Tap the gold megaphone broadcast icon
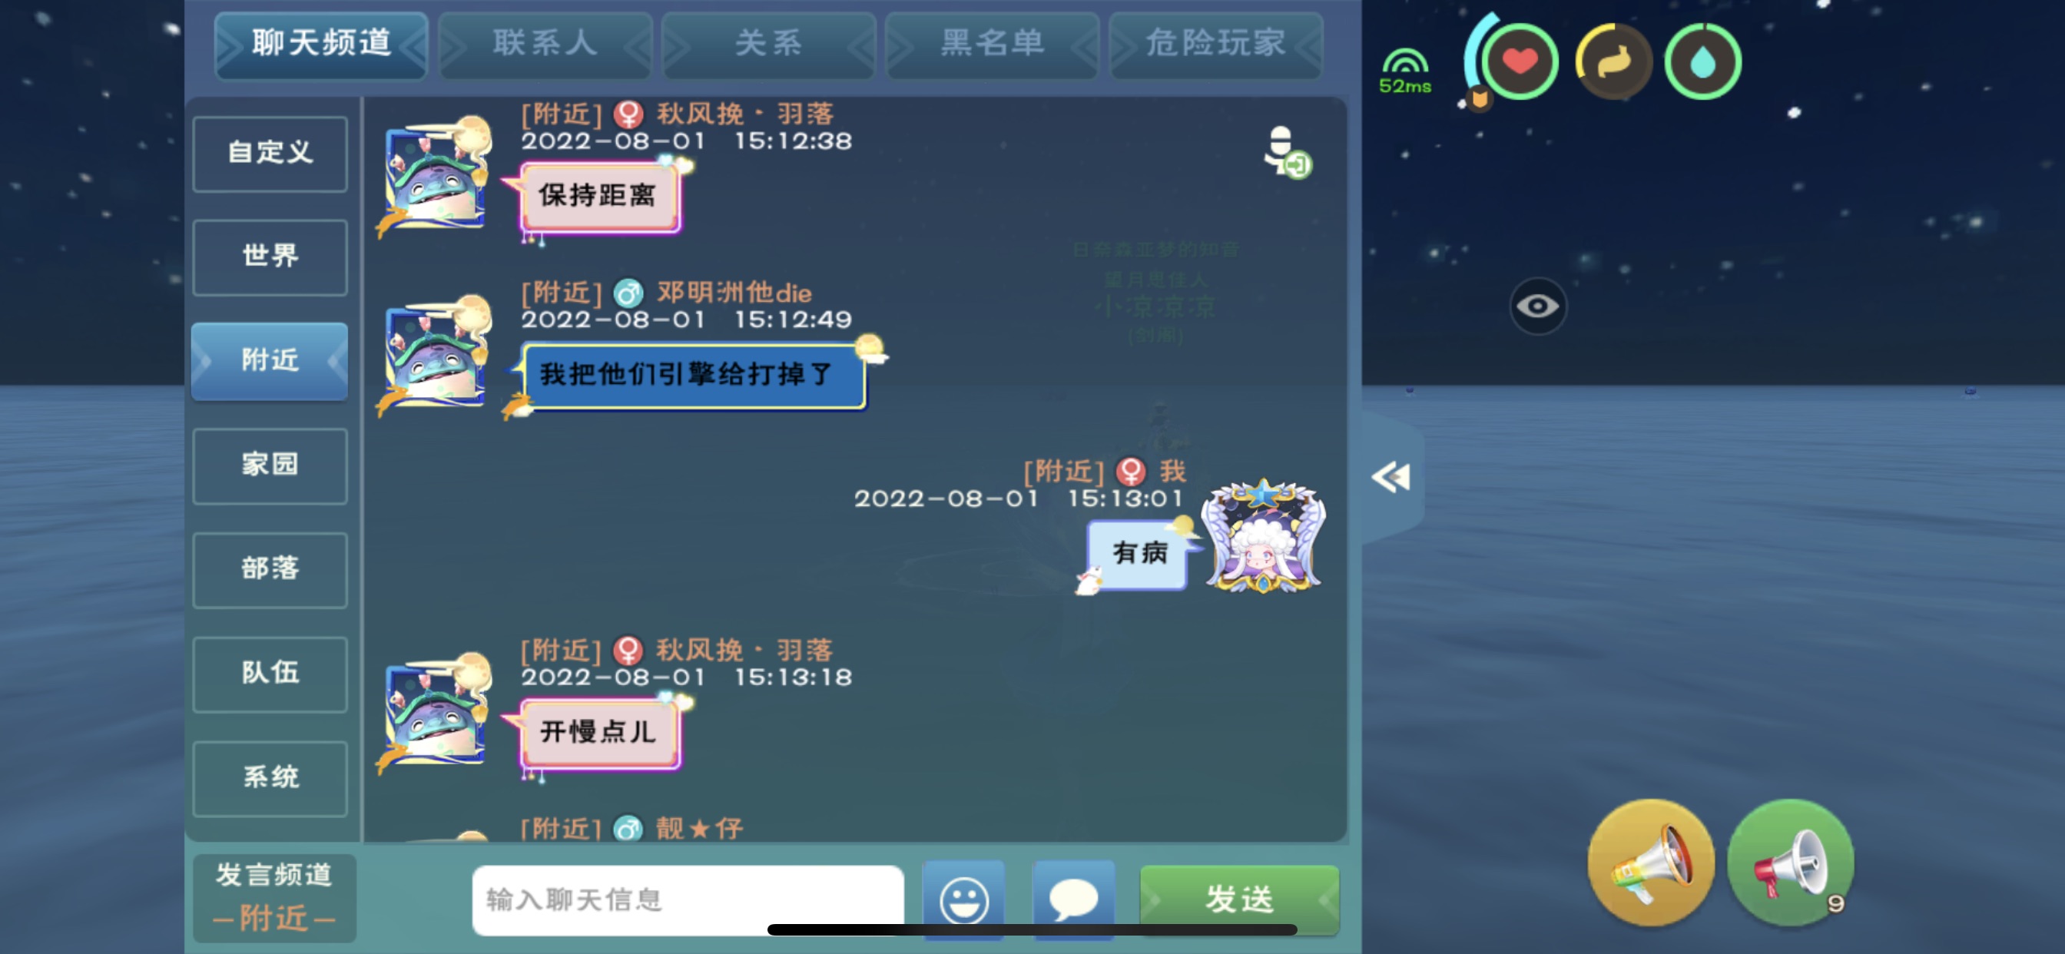The width and height of the screenshot is (2065, 954). pyautogui.click(x=1651, y=863)
